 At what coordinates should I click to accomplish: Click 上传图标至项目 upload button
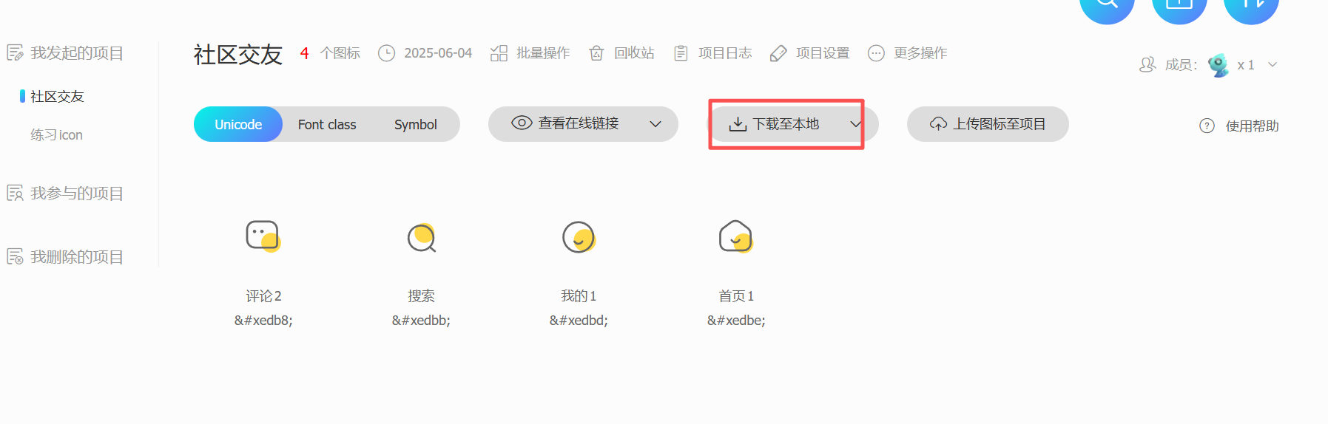click(988, 124)
